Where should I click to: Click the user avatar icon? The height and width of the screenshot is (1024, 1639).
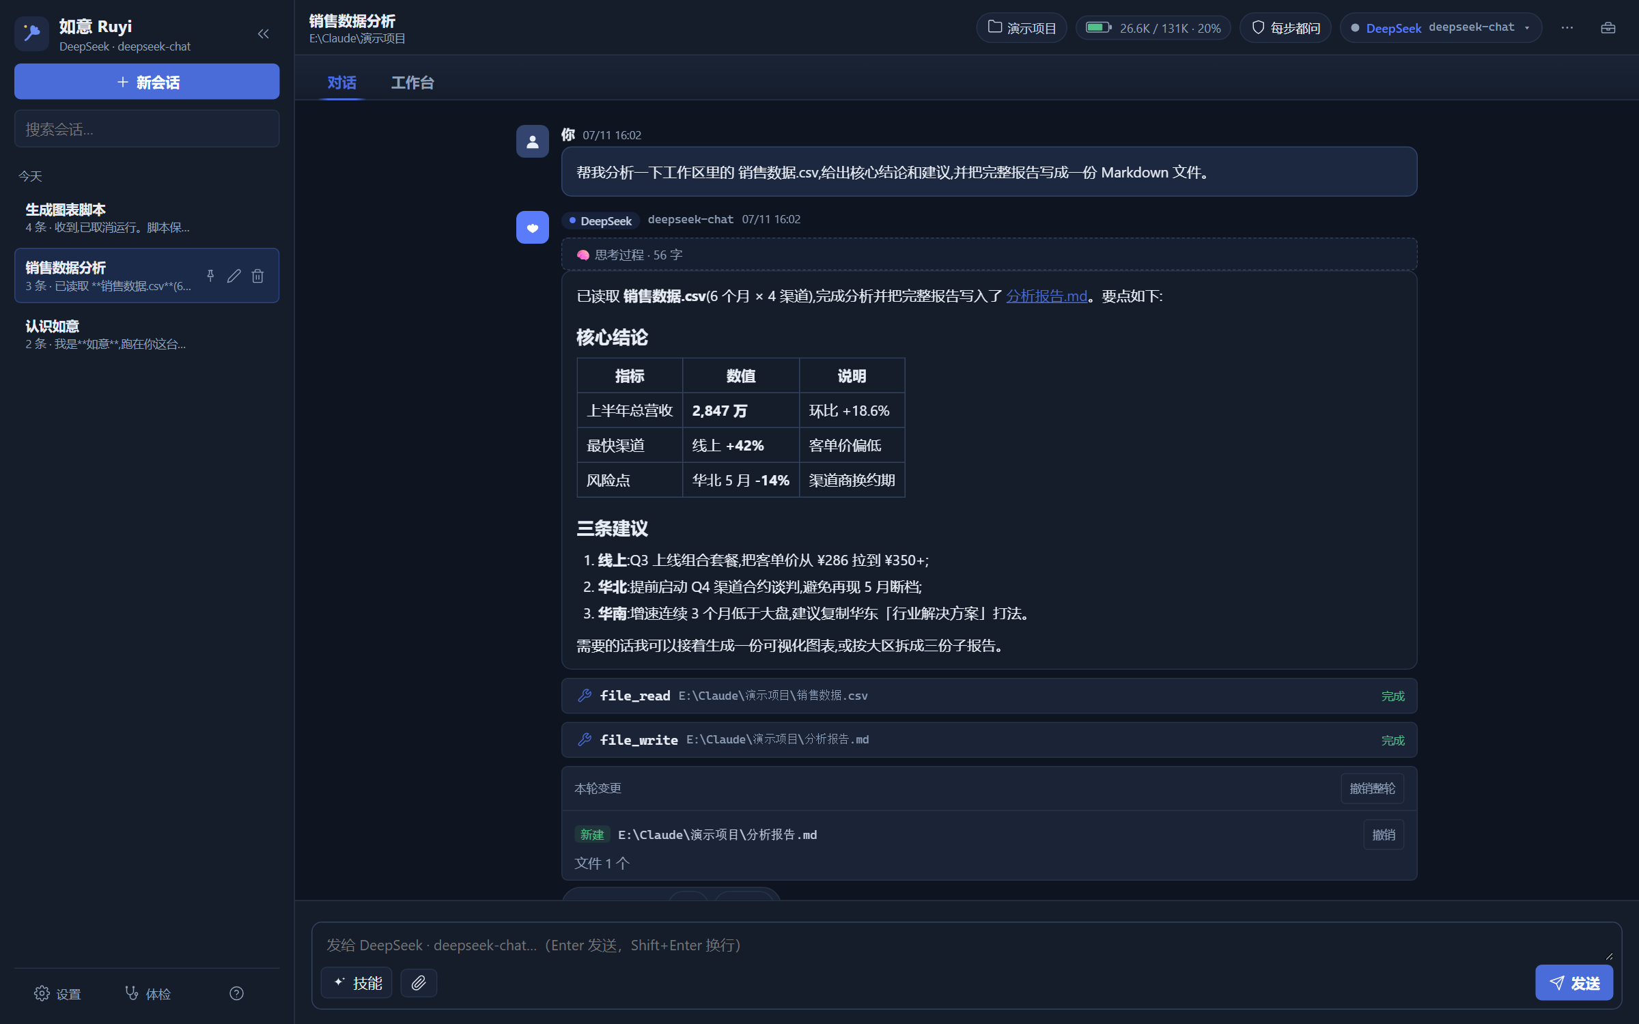point(533,141)
